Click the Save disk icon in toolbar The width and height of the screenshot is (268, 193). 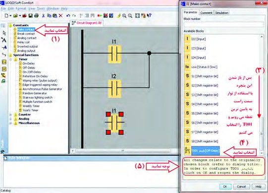click(30, 16)
